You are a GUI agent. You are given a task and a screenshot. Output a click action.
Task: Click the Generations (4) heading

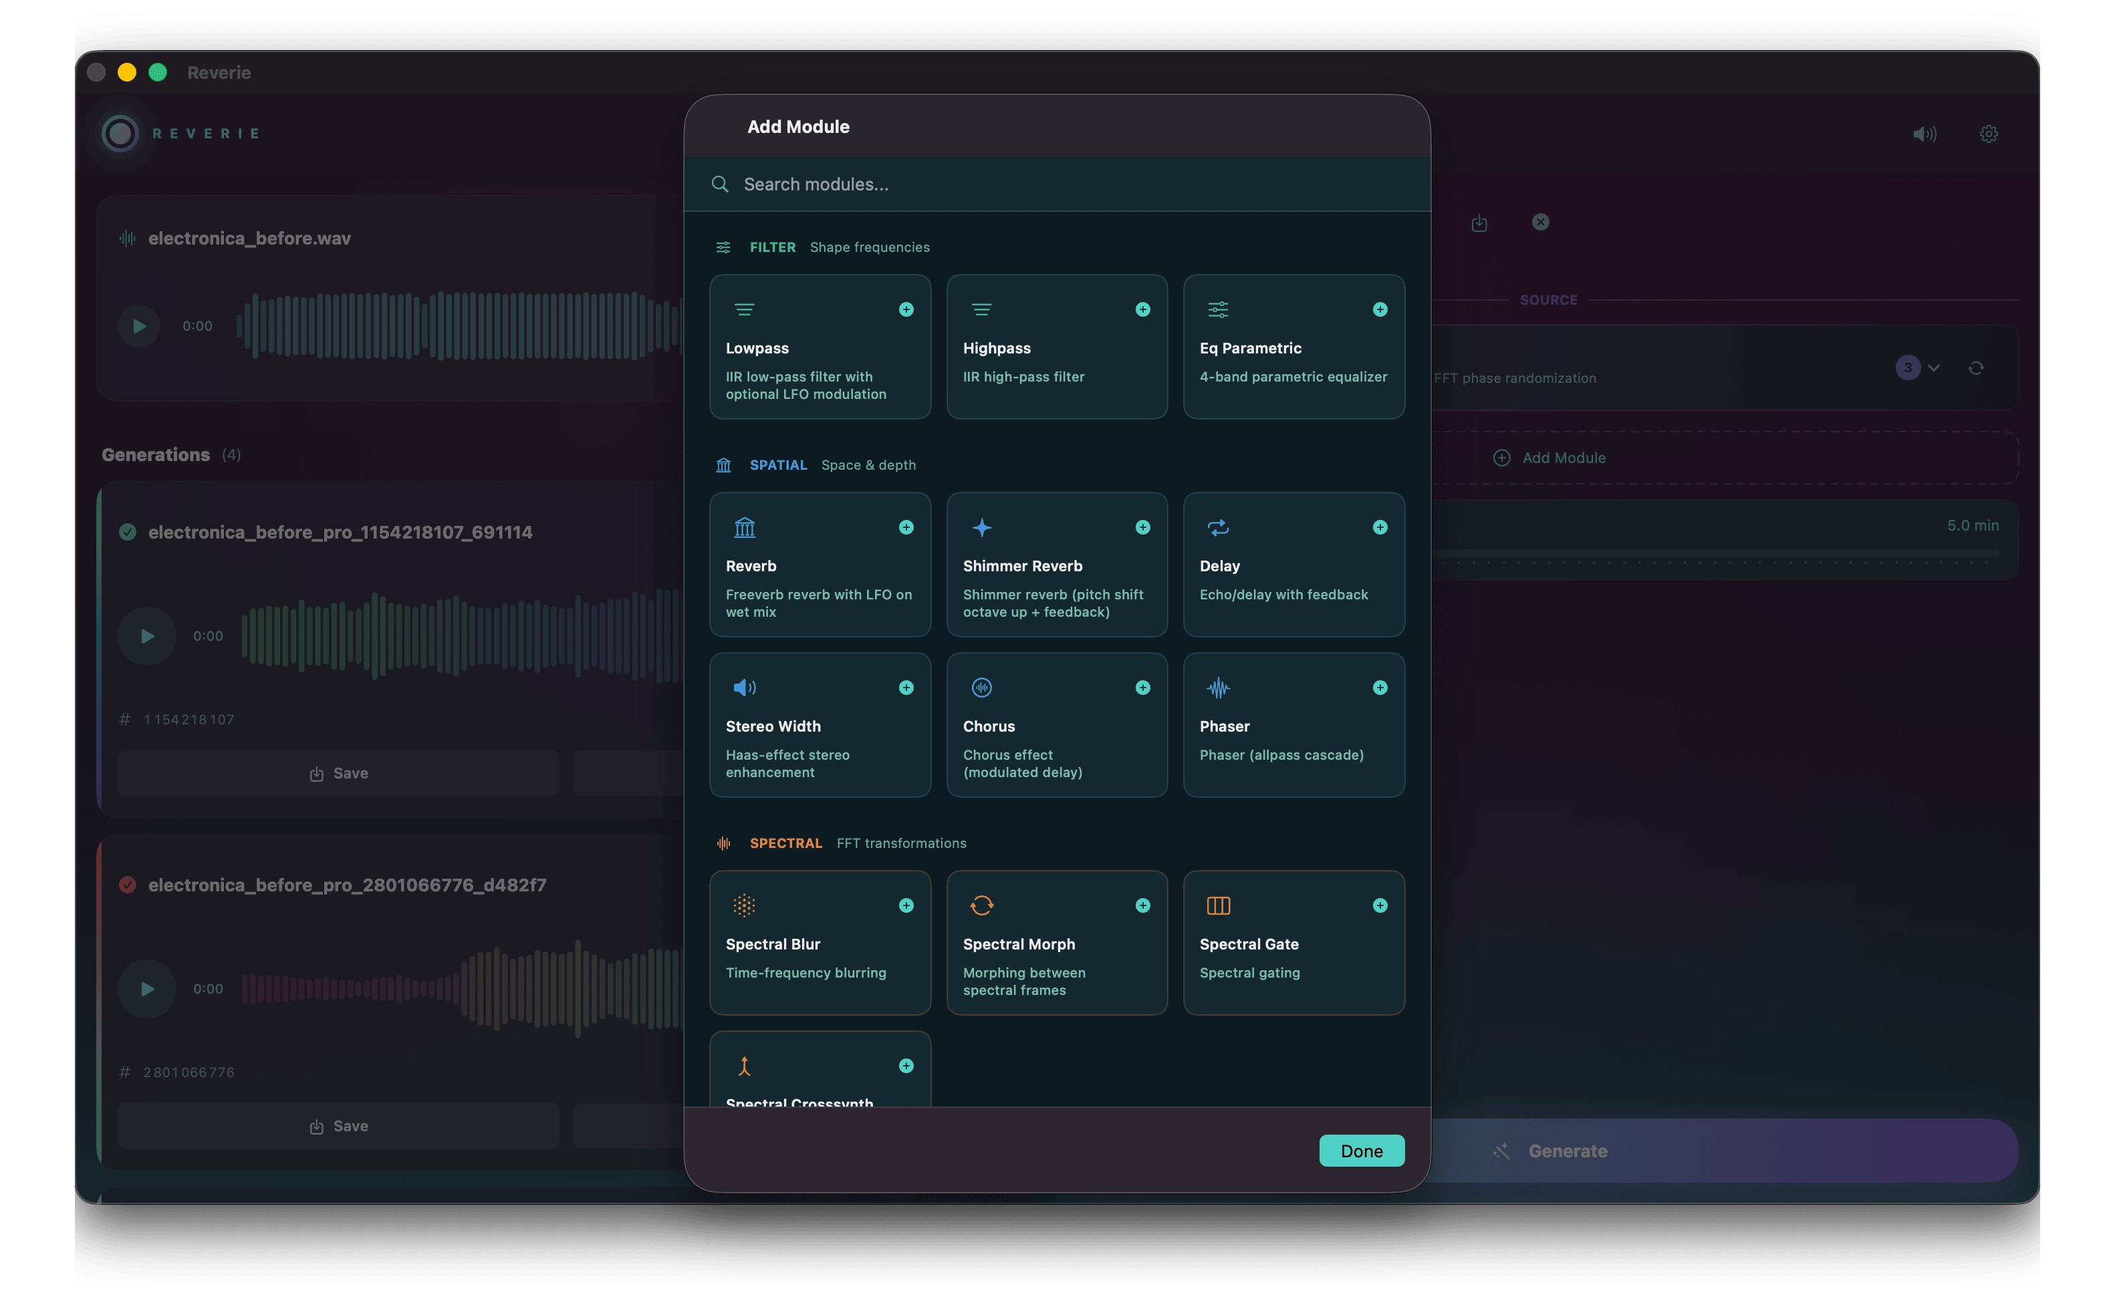(170, 455)
